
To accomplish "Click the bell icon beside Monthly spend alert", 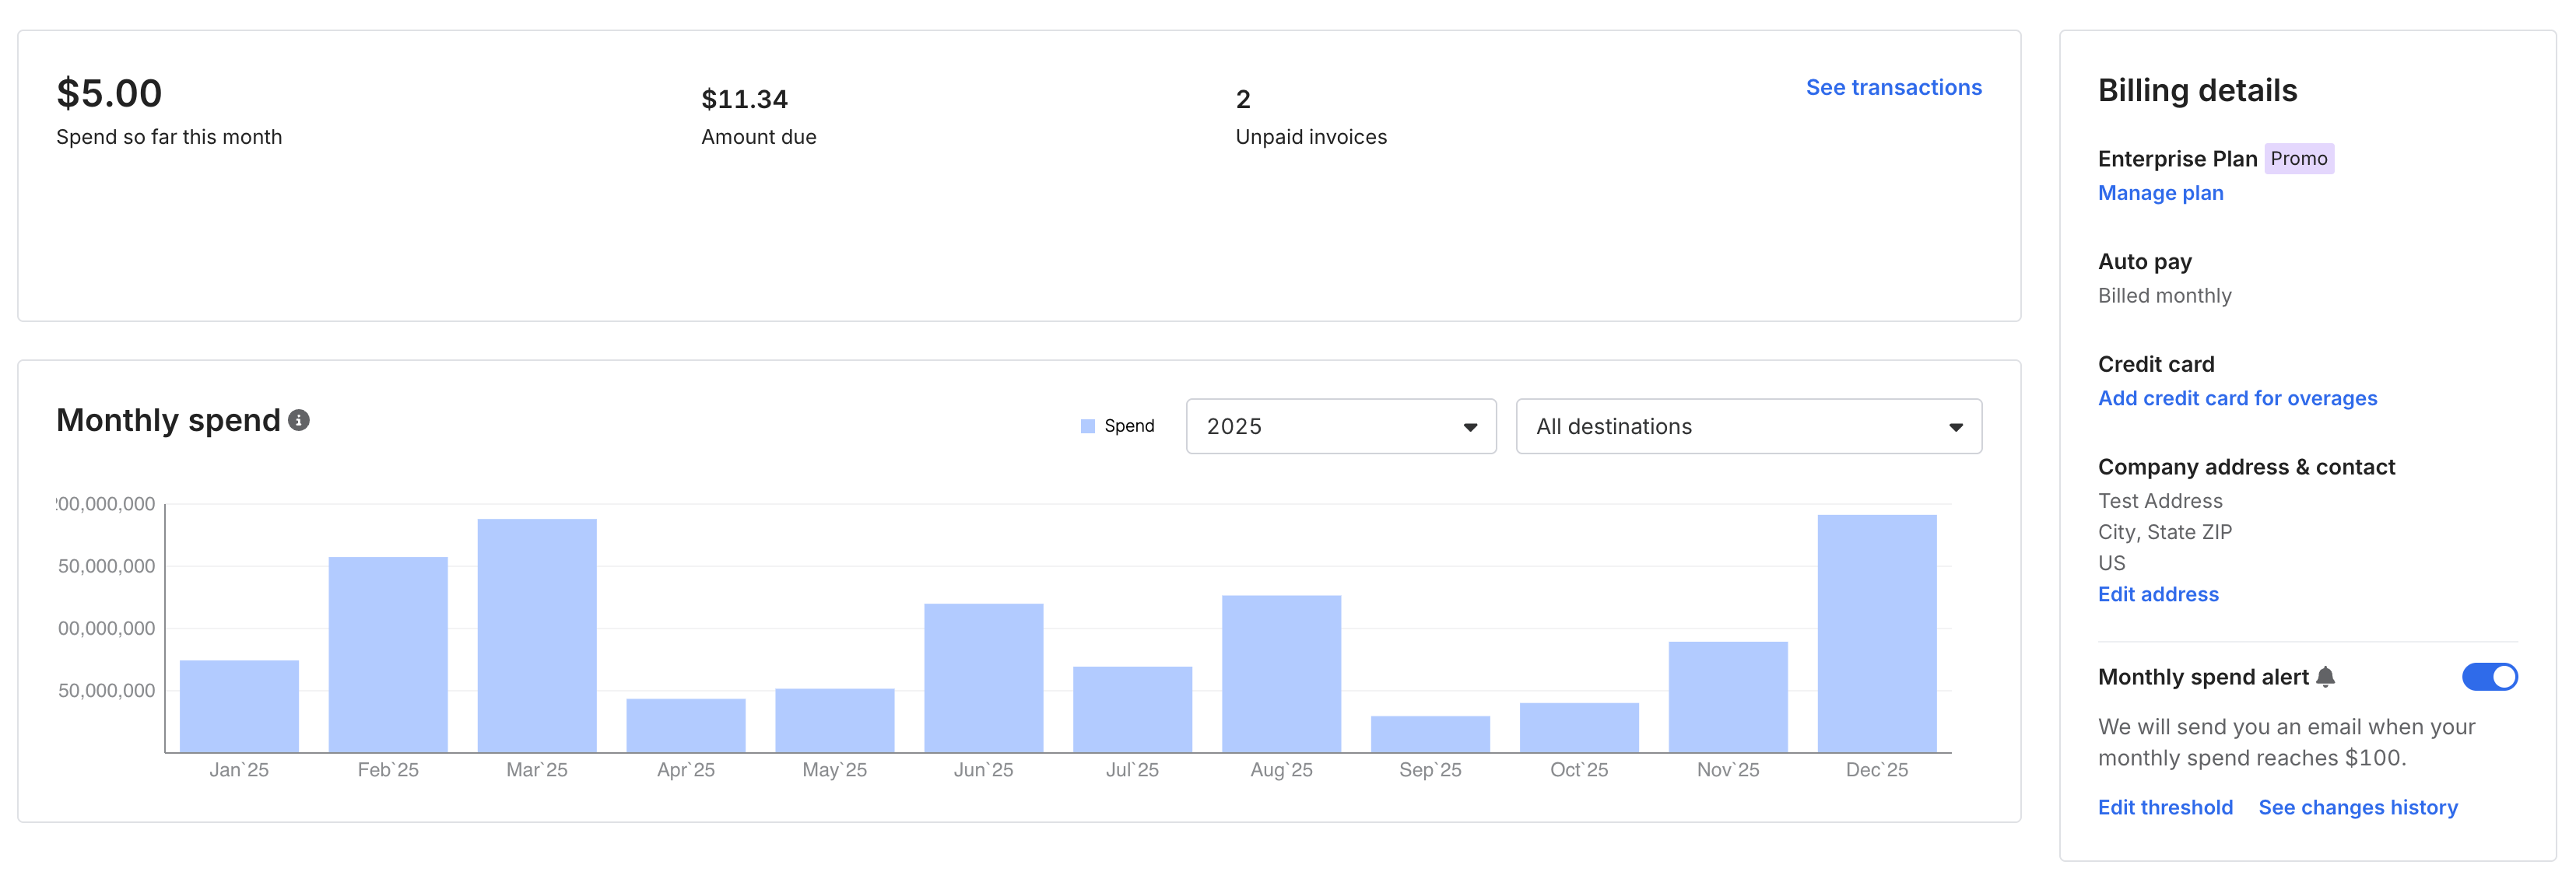I will coord(2326,677).
